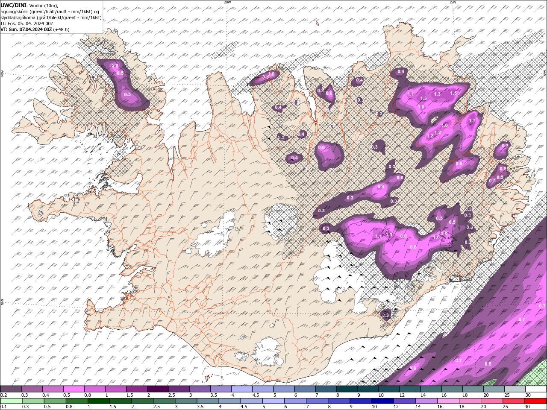Viewport: 547px width, 410px height.
Task: Click the 20W longitude label
Action: click(227, 2)
